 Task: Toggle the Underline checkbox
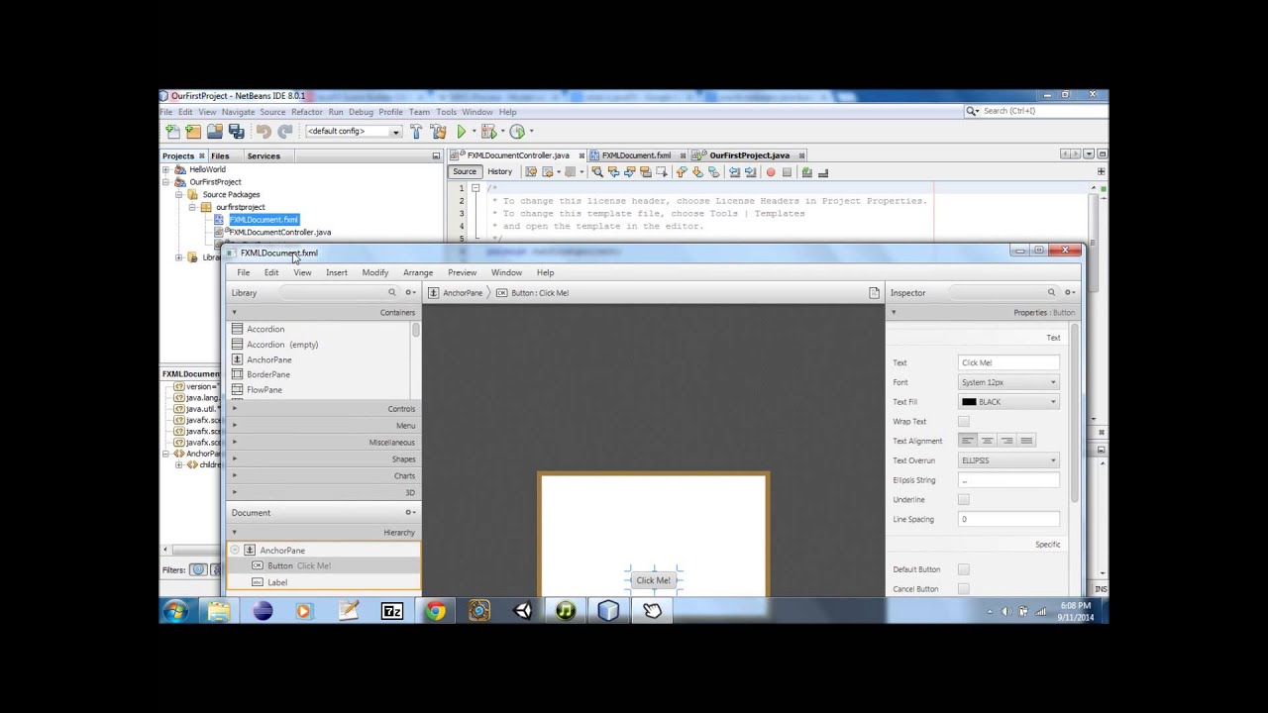pyautogui.click(x=963, y=499)
